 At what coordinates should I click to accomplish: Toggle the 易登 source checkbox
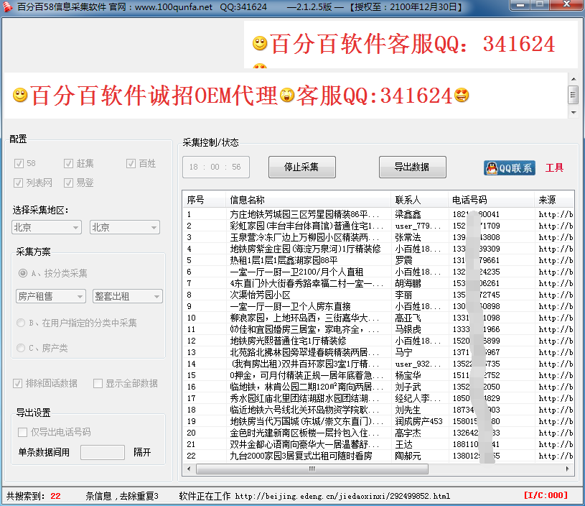[x=68, y=183]
